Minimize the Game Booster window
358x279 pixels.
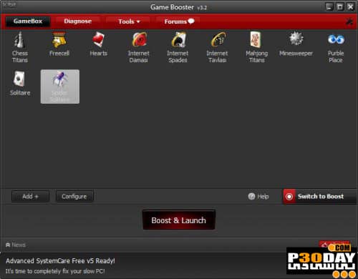pyautogui.click(x=329, y=6)
